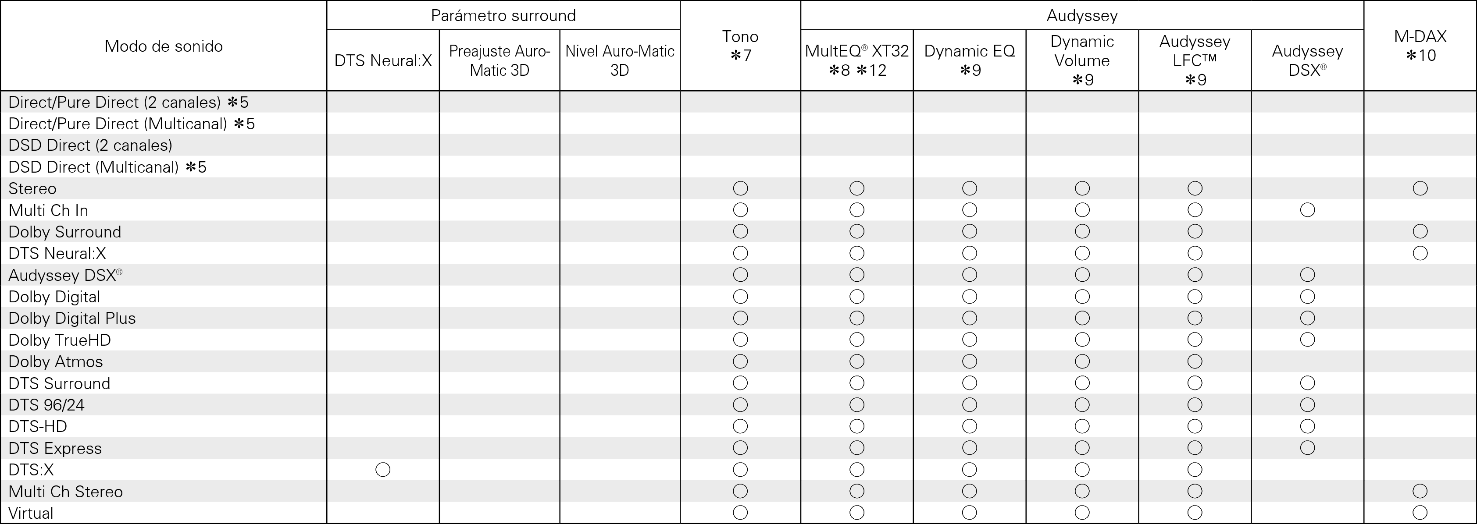Click MultEQ XT32 circle in DTS-HD row
The width and height of the screenshot is (1477, 524).
pos(856,426)
